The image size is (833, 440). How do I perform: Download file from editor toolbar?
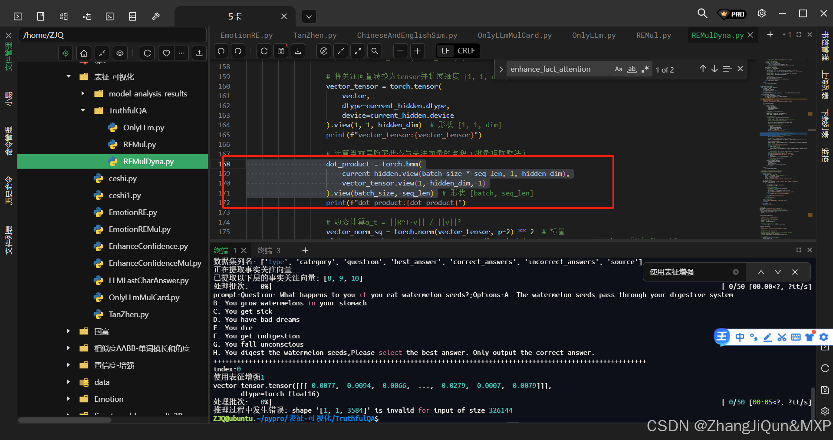(x=298, y=51)
